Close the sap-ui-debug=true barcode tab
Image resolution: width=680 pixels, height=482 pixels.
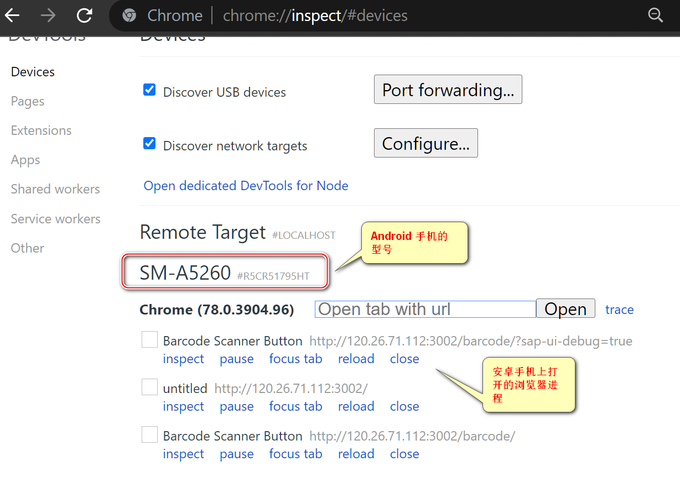click(x=404, y=359)
